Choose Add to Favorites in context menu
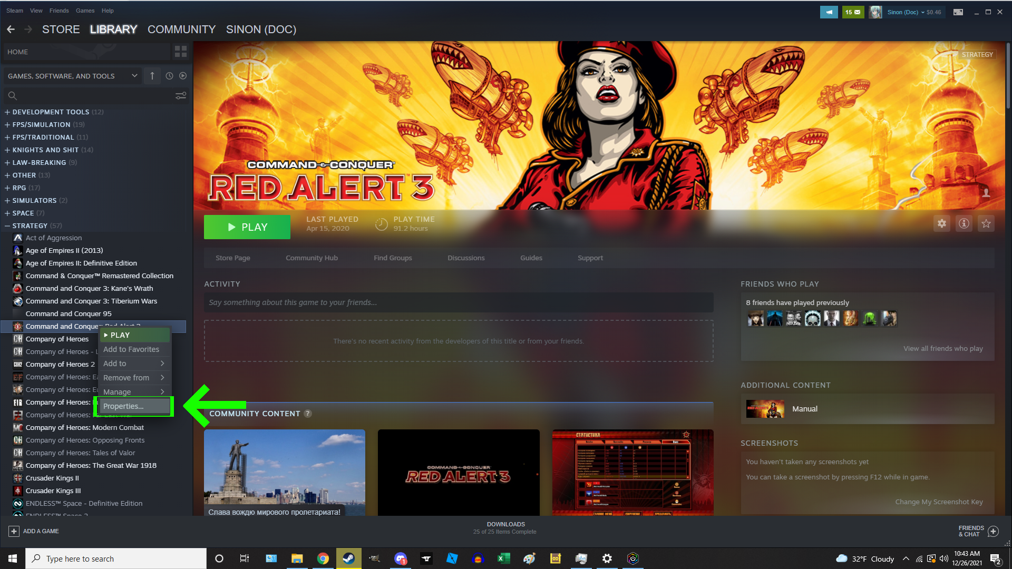 click(134, 349)
